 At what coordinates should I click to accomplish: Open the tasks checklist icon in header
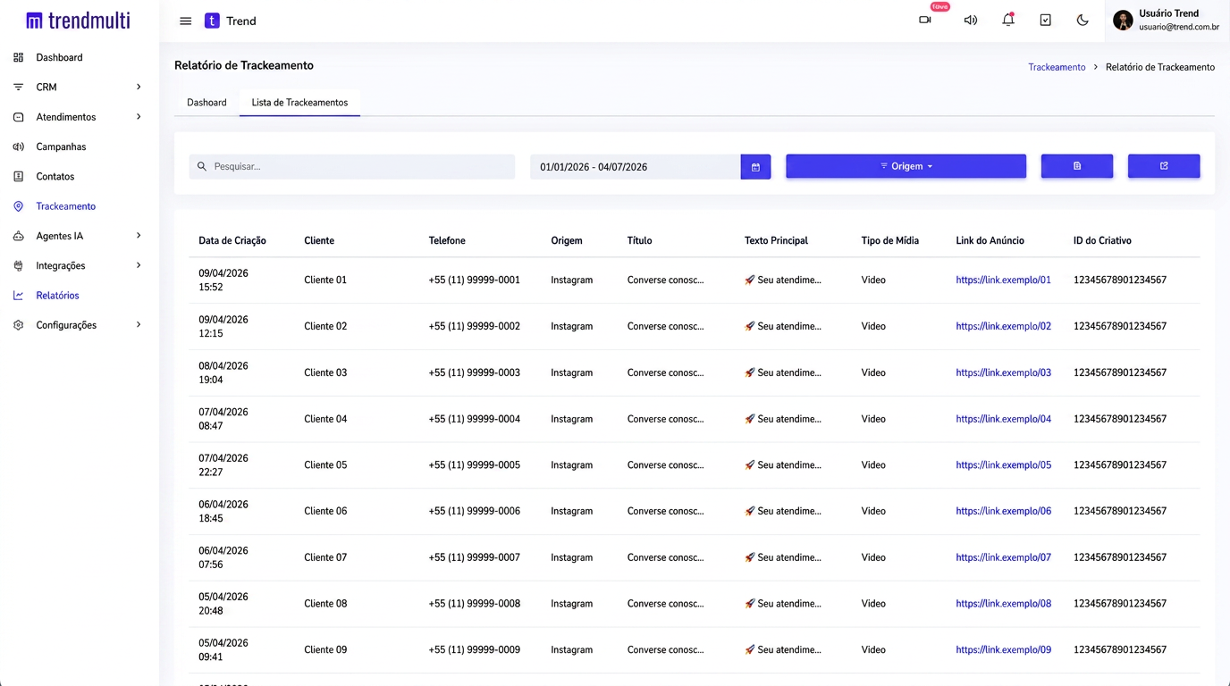click(x=1045, y=21)
